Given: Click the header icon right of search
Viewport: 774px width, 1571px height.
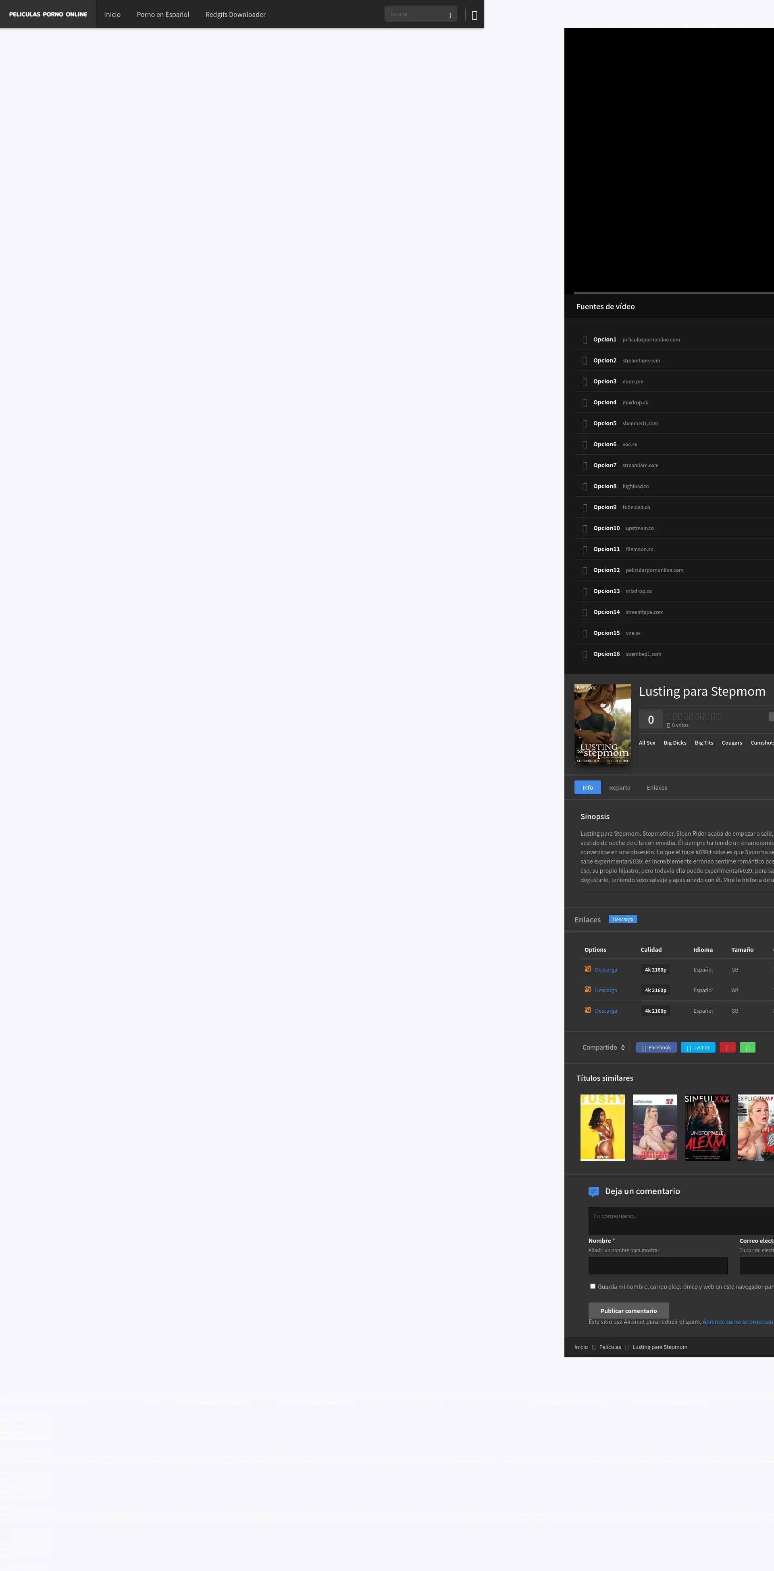Looking at the screenshot, I should point(474,15).
